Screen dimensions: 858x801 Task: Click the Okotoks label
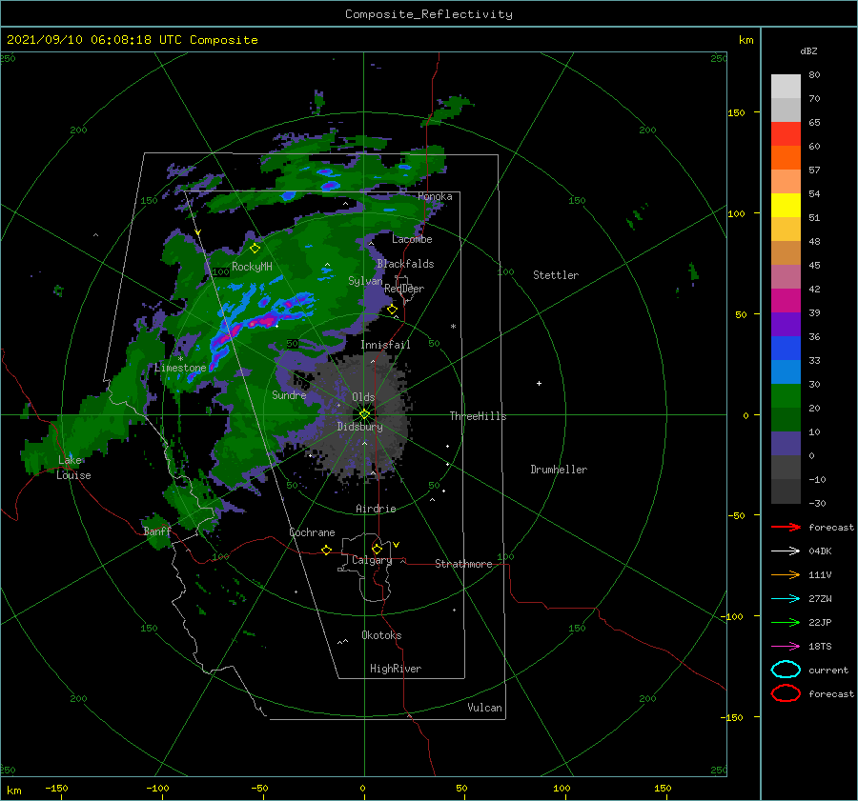pyautogui.click(x=381, y=635)
